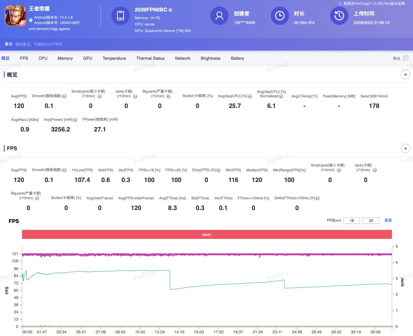Click help icon next to Avg(AppCPU) [%]
The height and width of the screenshot is (336, 413).
(250, 96)
